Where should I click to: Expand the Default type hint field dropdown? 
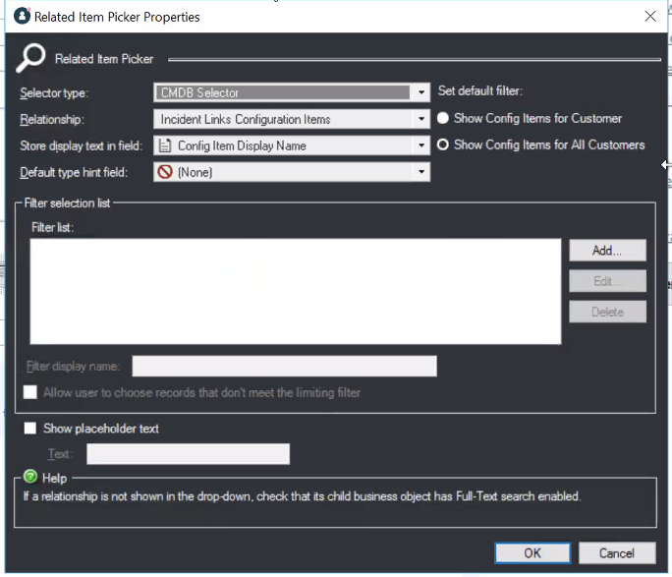point(421,172)
